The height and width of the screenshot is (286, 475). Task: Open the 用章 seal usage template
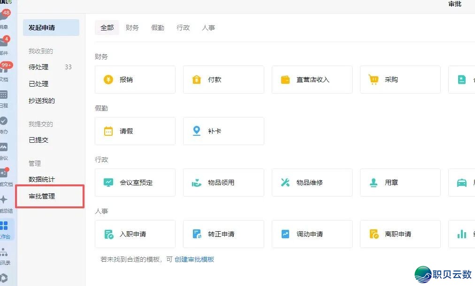point(400,183)
